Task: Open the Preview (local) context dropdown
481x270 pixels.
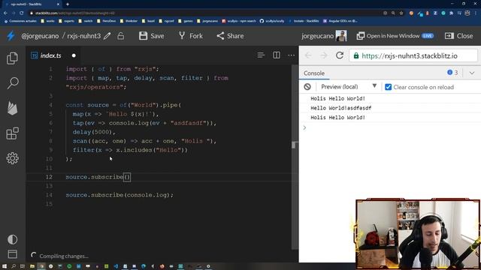Action: coord(349,87)
